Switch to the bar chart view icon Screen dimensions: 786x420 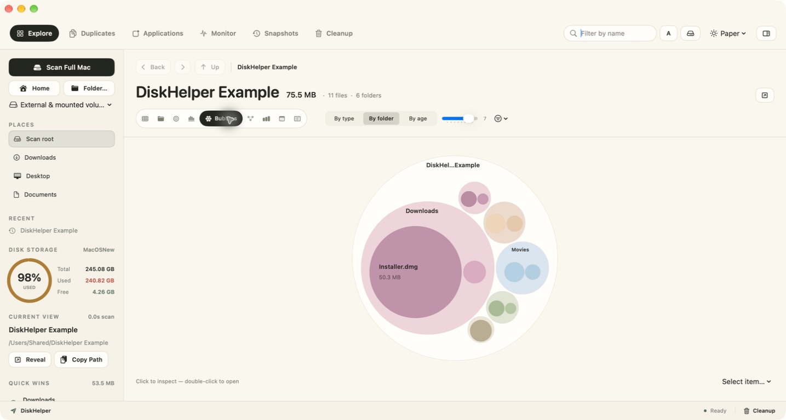pyautogui.click(x=266, y=119)
